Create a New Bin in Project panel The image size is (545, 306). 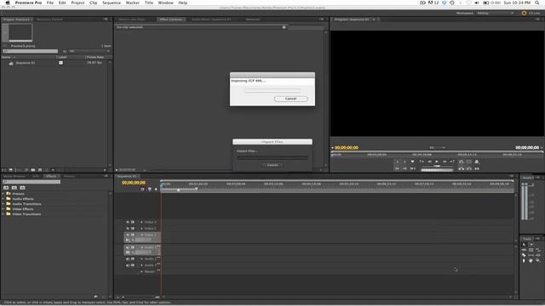point(33,170)
